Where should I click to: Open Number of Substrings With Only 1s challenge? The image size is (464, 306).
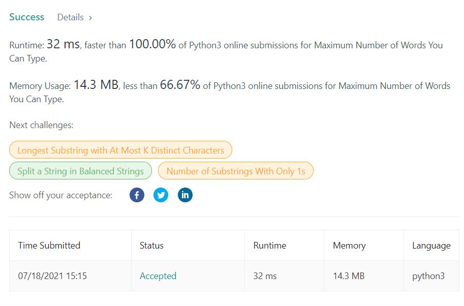click(235, 171)
